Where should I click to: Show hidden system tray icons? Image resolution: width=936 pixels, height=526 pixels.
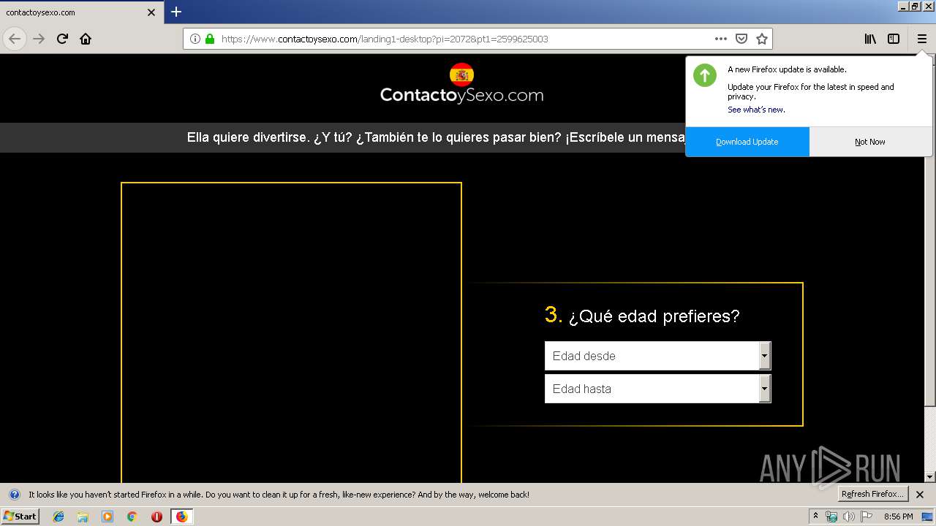coord(816,517)
